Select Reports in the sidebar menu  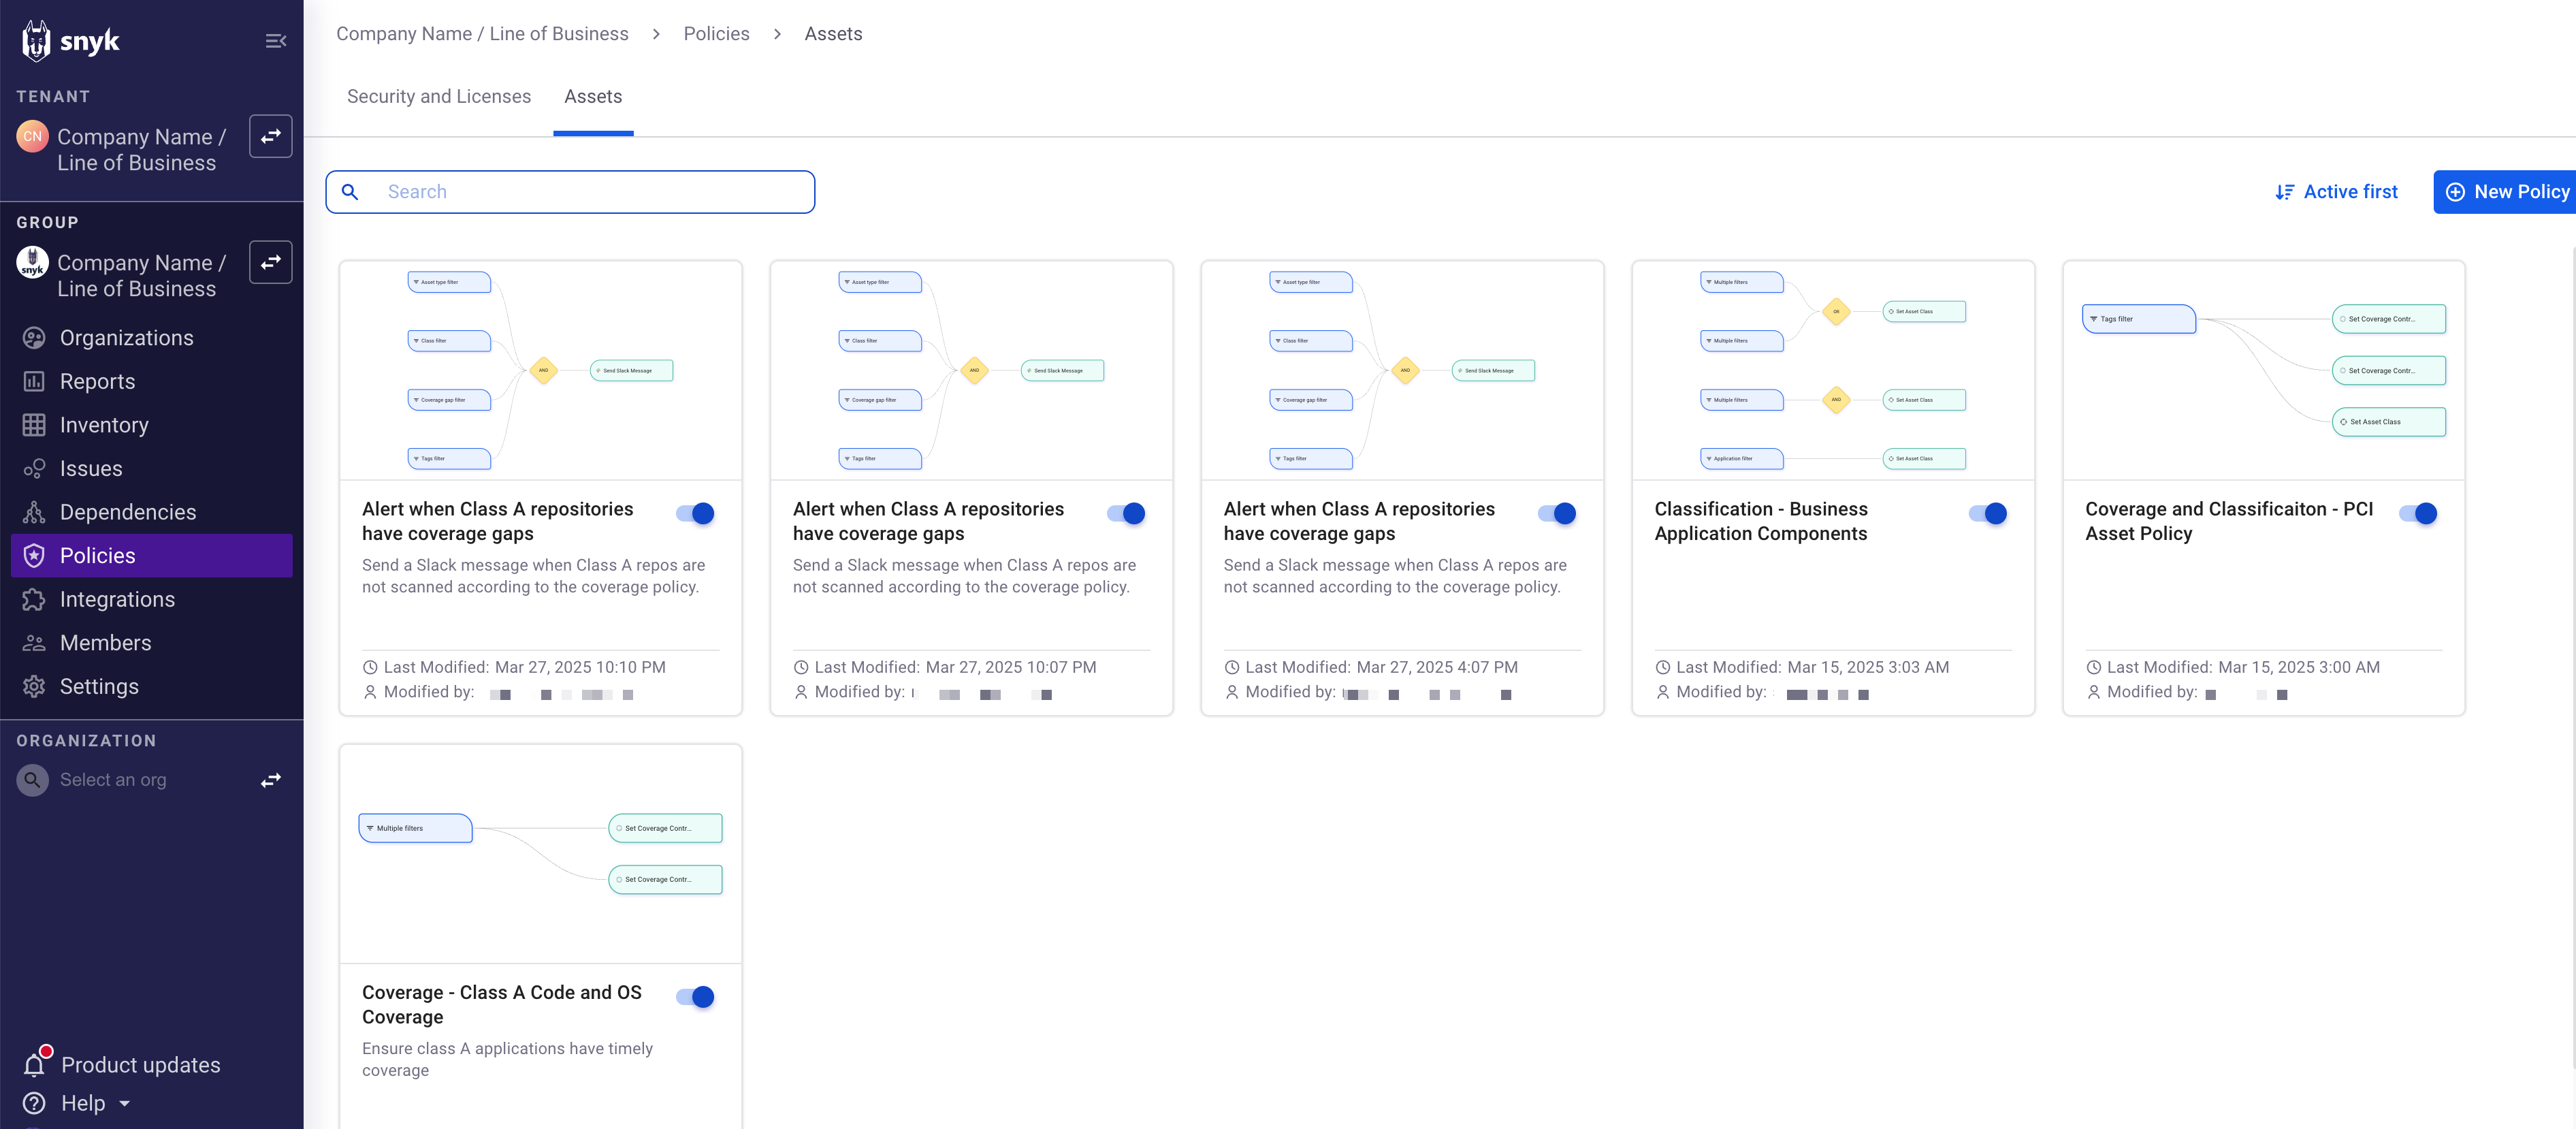point(97,381)
